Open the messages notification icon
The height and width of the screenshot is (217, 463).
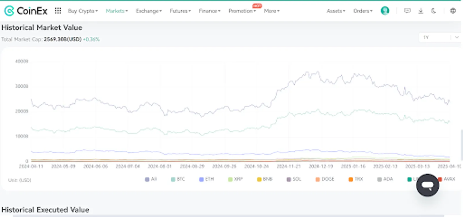[407, 11]
